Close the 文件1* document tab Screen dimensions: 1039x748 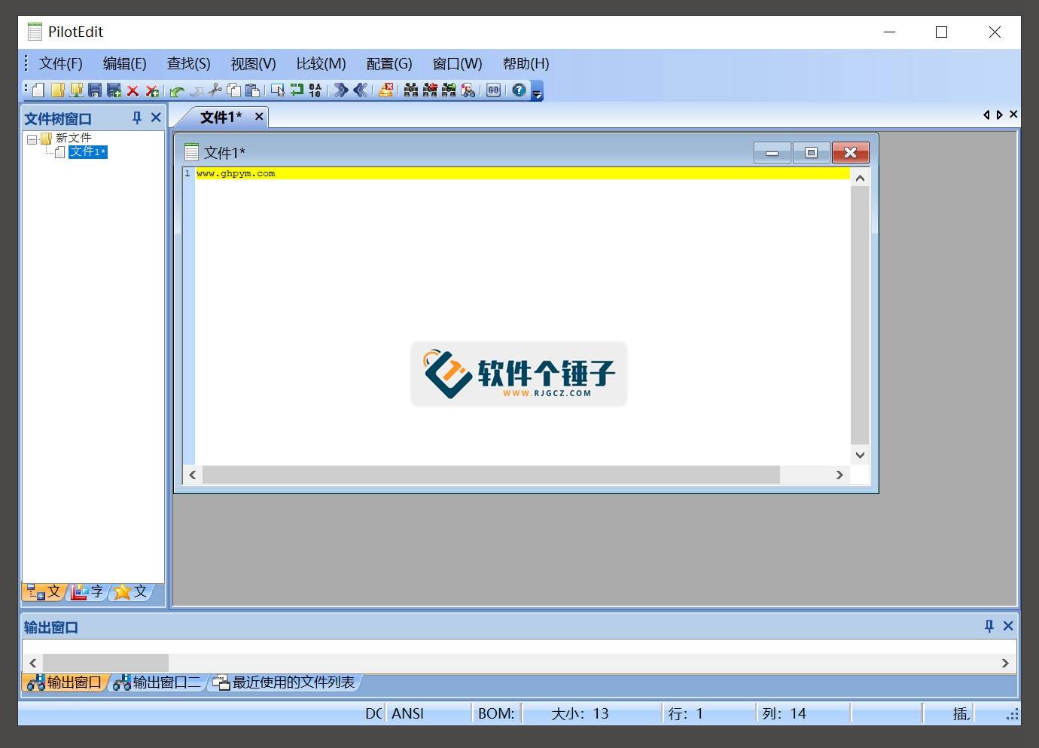[x=259, y=116]
